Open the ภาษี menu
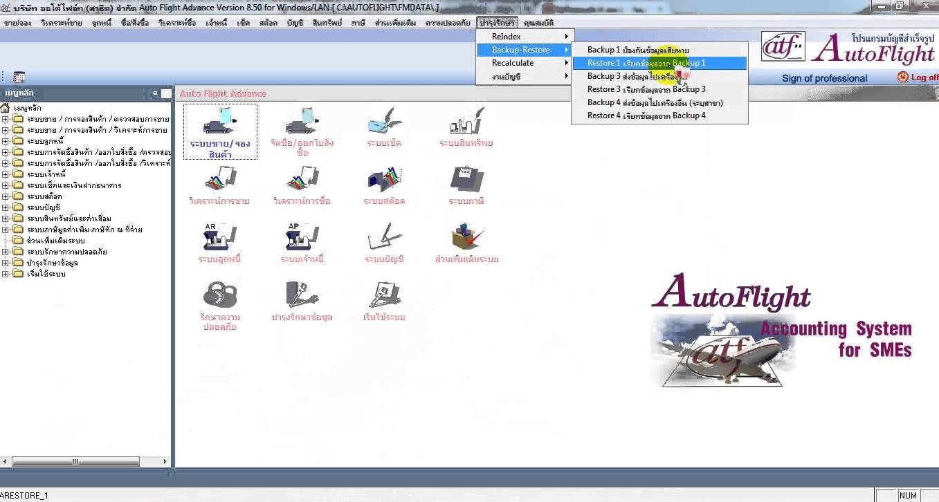 [358, 23]
